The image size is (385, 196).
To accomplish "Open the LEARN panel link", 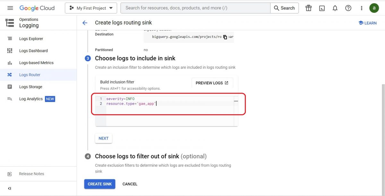I will [367, 23].
